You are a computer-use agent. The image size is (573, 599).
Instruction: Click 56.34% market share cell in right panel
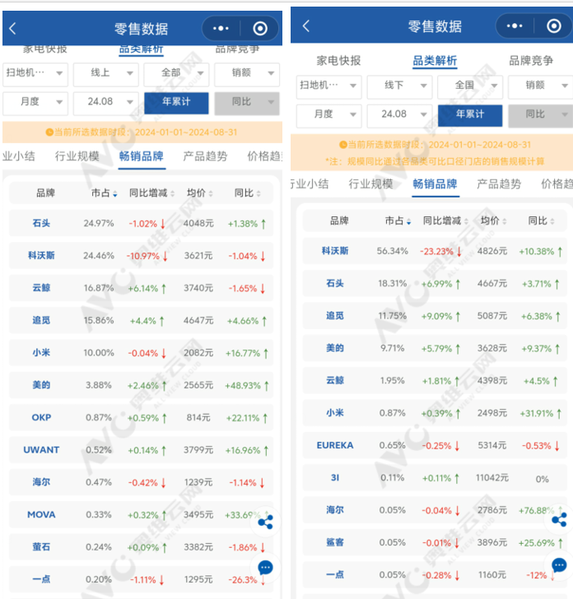point(393,251)
